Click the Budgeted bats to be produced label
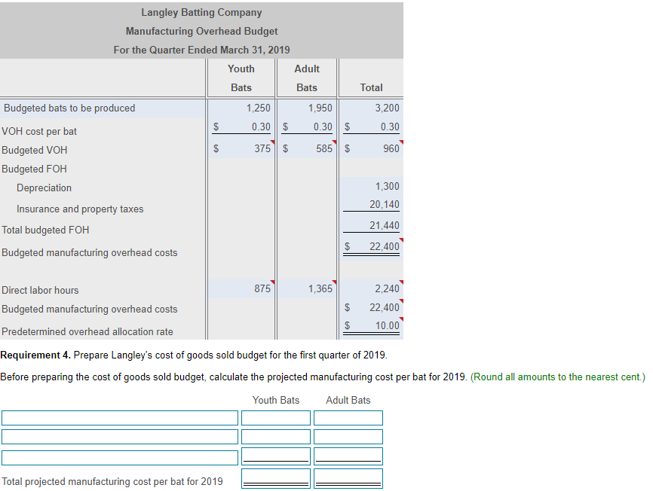 69,108
